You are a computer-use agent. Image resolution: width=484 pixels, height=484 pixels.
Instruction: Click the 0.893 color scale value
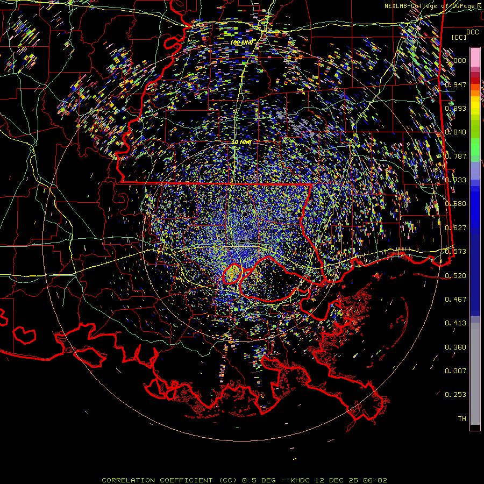pyautogui.click(x=455, y=108)
